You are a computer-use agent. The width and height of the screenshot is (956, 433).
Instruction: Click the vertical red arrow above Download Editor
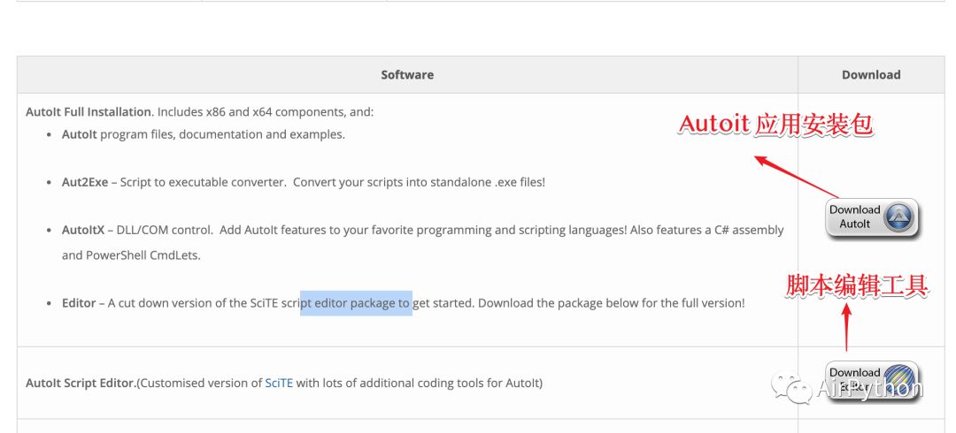pos(846,327)
